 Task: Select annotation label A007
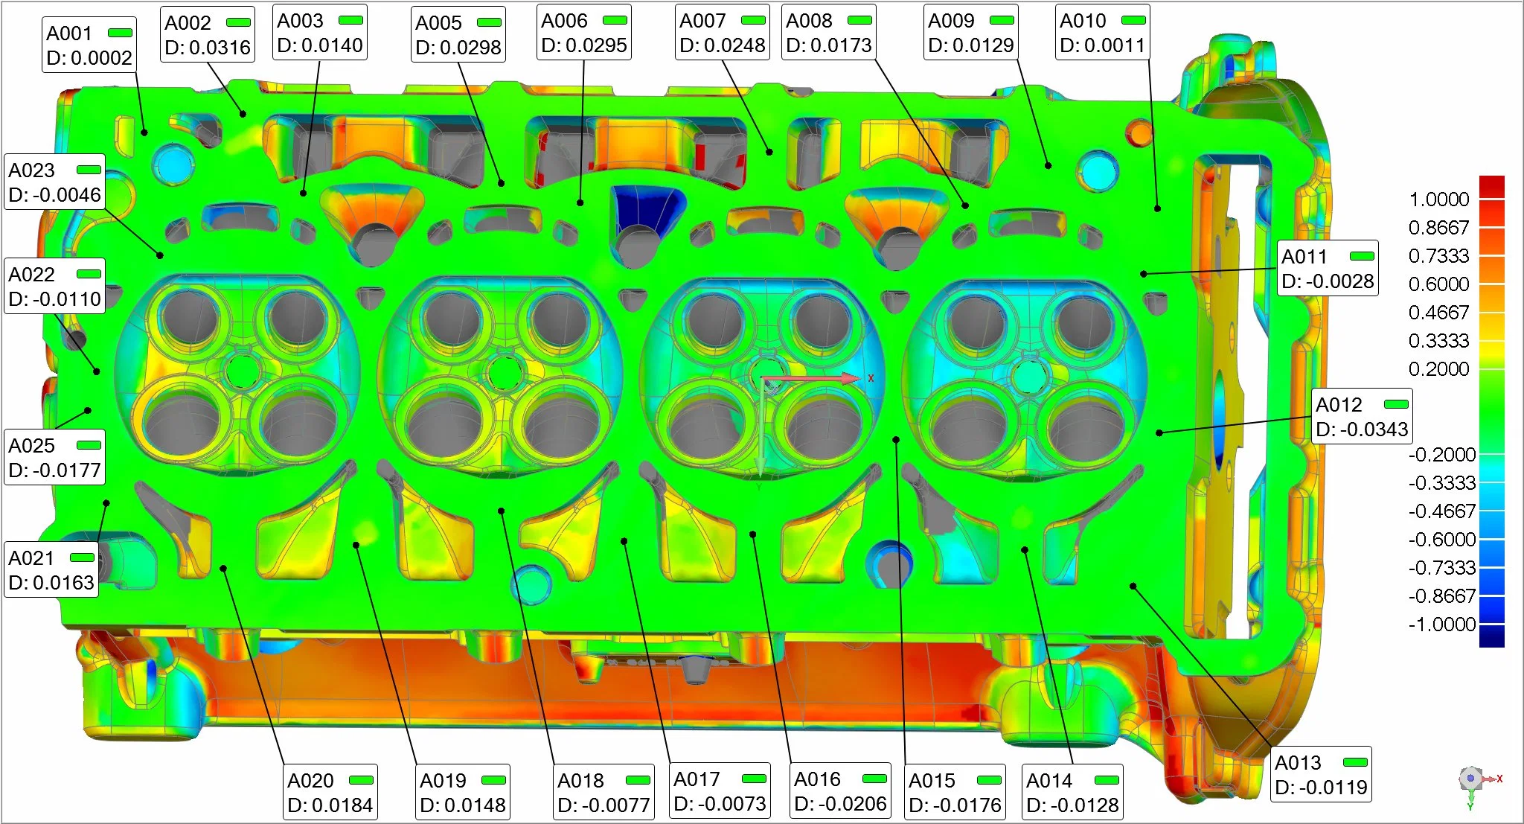[x=723, y=33]
